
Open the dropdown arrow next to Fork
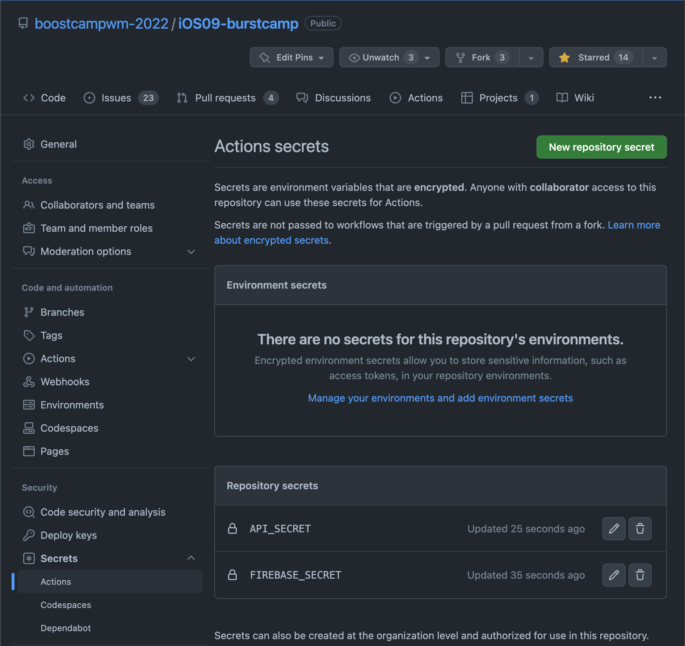(531, 57)
